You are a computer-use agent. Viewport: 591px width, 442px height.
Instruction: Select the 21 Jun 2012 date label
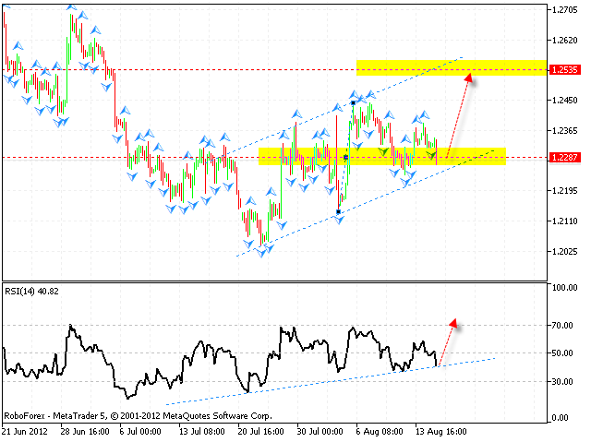pos(26,430)
